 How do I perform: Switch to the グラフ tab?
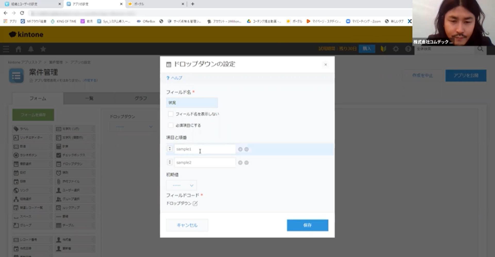[141, 98]
